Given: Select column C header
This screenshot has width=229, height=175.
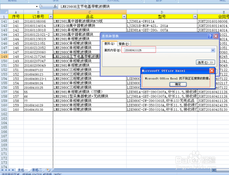Looking at the screenshot, I should [x=90, y=12].
